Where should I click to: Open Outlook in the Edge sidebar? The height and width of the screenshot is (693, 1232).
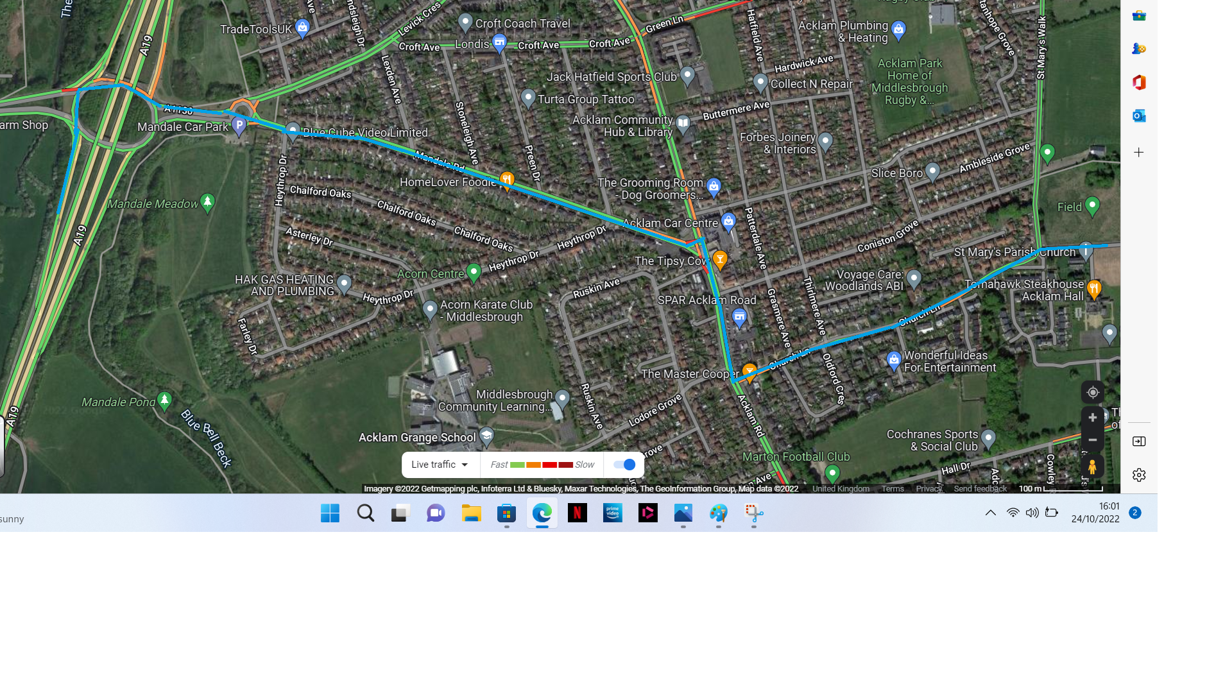[x=1139, y=116]
